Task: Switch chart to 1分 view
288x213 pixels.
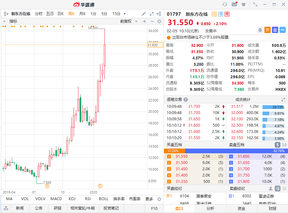Action: point(93,14)
